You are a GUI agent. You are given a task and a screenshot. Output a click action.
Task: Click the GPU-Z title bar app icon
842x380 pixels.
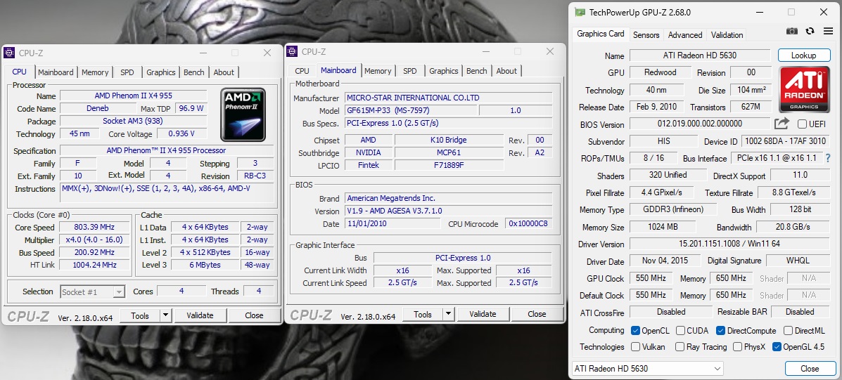[580, 13]
